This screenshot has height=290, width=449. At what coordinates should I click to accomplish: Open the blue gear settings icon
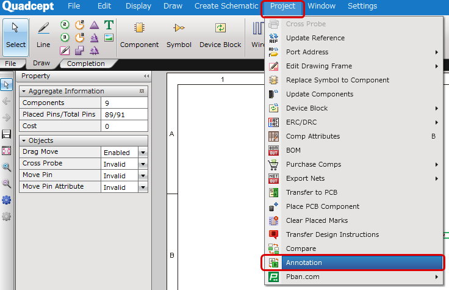[6, 200]
